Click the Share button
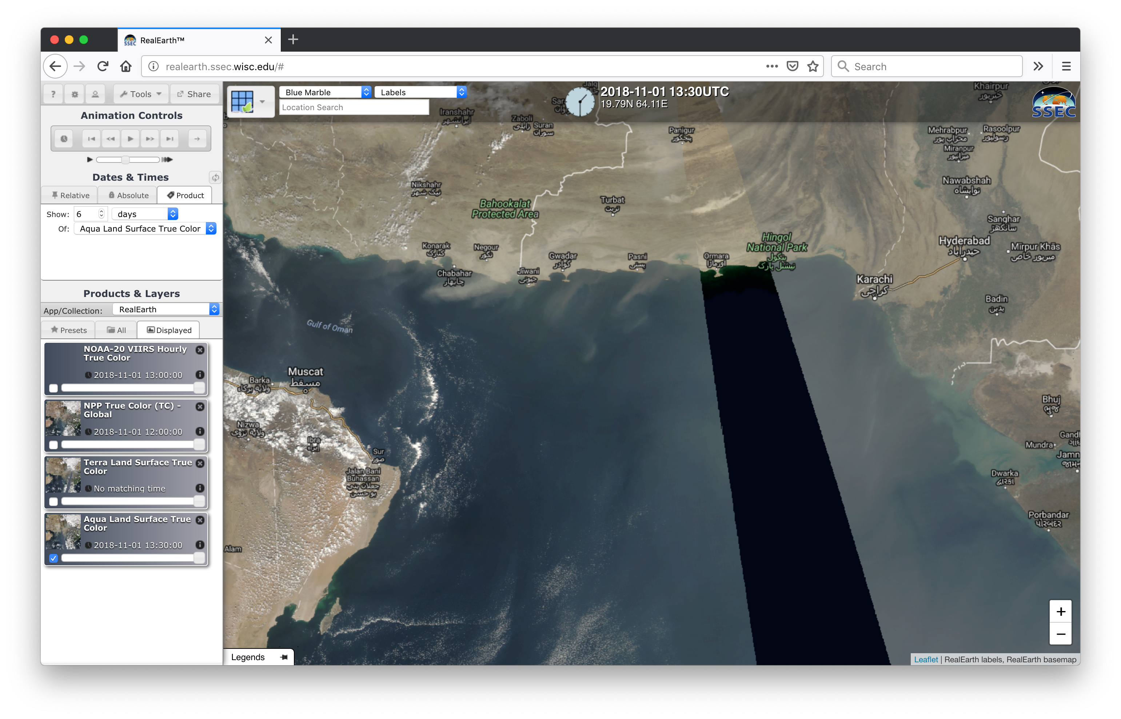Screen dimensions: 1121x719 (194, 94)
